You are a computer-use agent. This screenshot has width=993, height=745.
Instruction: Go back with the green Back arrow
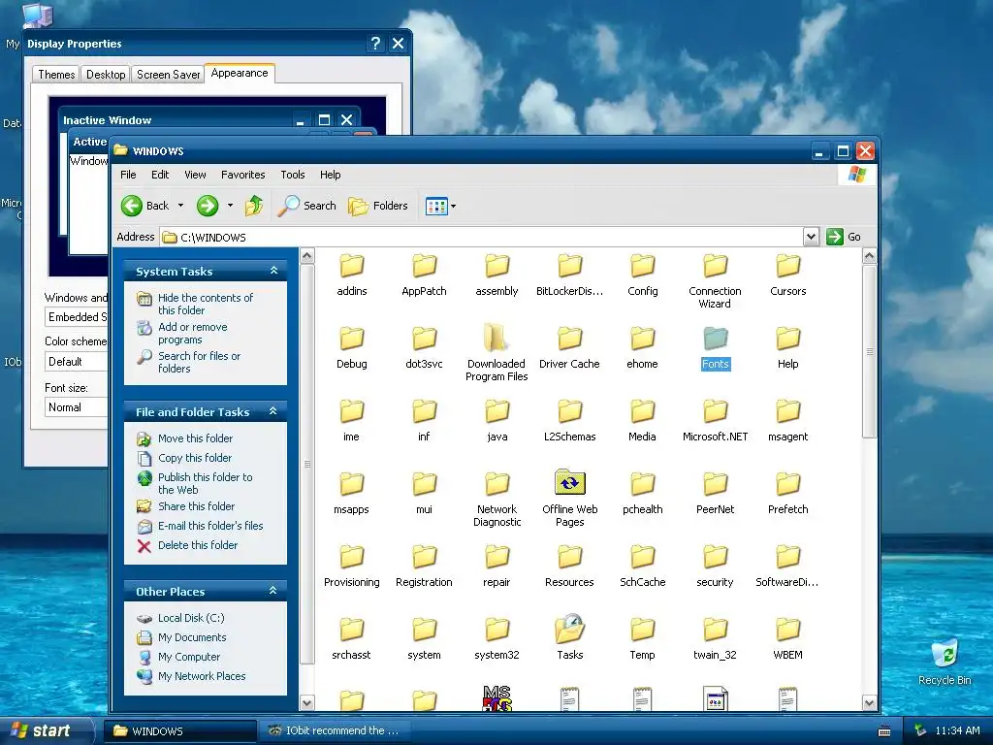(x=145, y=206)
